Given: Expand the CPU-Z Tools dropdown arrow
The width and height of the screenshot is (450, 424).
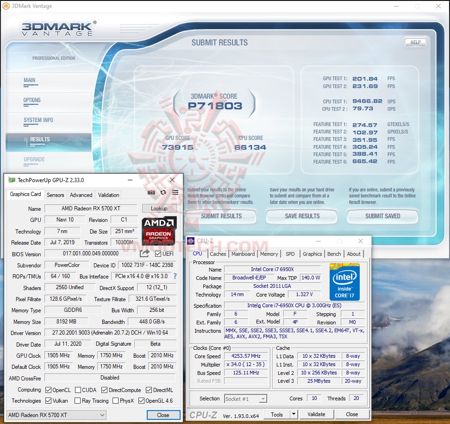Looking at the screenshot, I should pyautogui.click(x=294, y=414).
